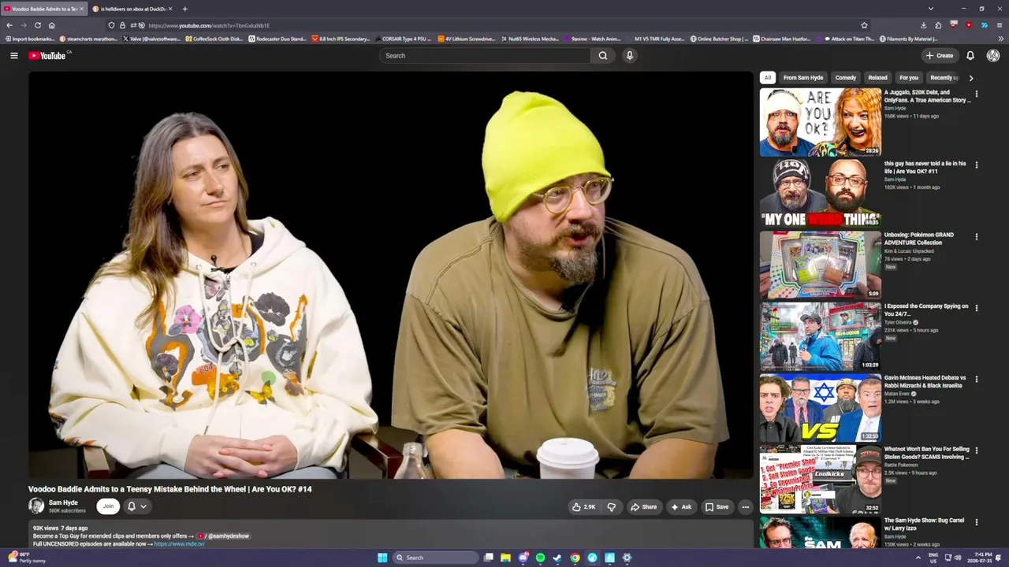This screenshot has width=1009, height=567.
Task: Open more options for Juggalo video
Action: 976,94
